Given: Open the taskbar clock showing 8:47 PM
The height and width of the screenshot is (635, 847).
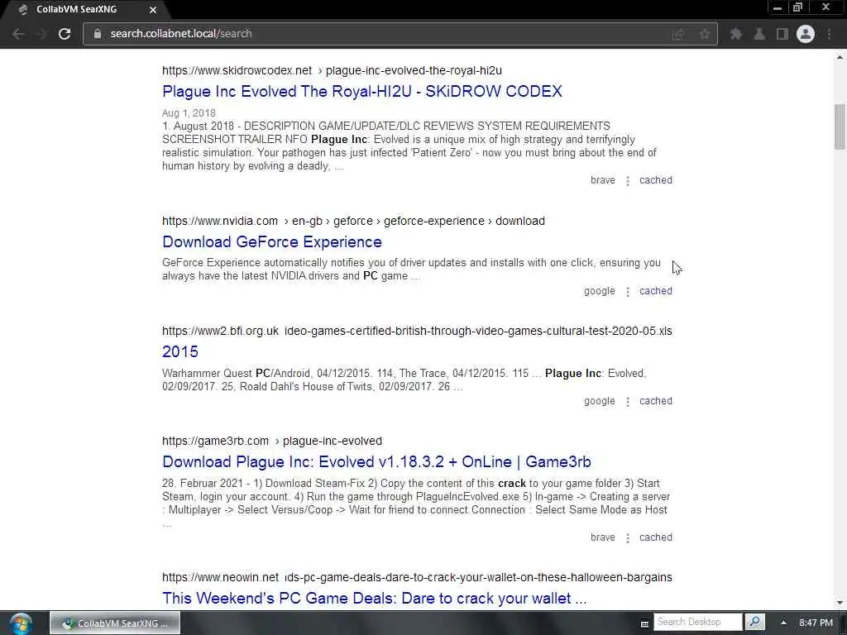Looking at the screenshot, I should pyautogui.click(x=816, y=623).
